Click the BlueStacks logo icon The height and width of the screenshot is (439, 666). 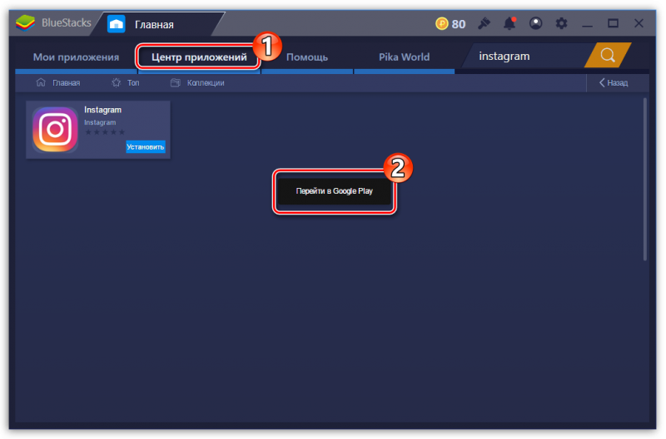(x=26, y=23)
